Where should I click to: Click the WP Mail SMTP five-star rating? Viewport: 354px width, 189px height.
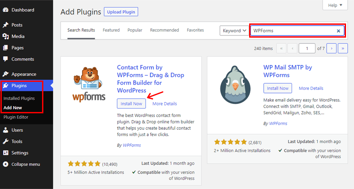coord(231,142)
